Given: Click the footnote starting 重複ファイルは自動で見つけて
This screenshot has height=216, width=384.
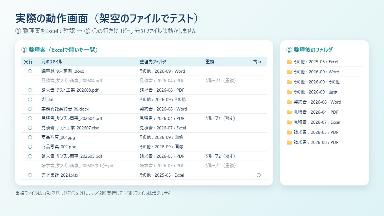Looking at the screenshot, I should tap(93, 193).
